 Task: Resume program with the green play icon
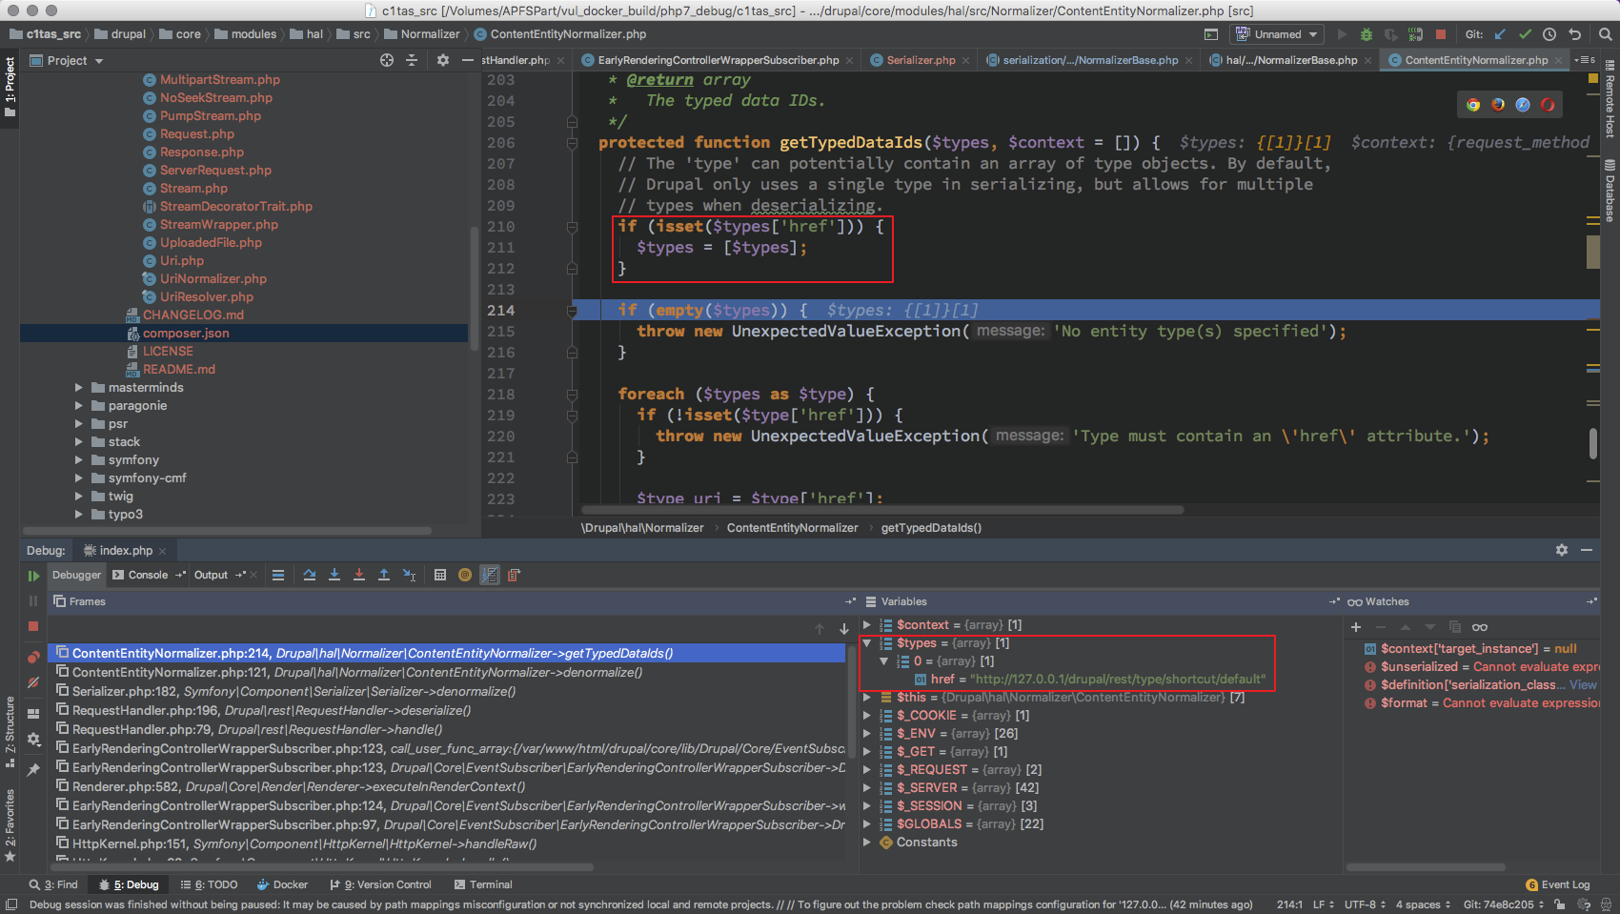point(33,576)
